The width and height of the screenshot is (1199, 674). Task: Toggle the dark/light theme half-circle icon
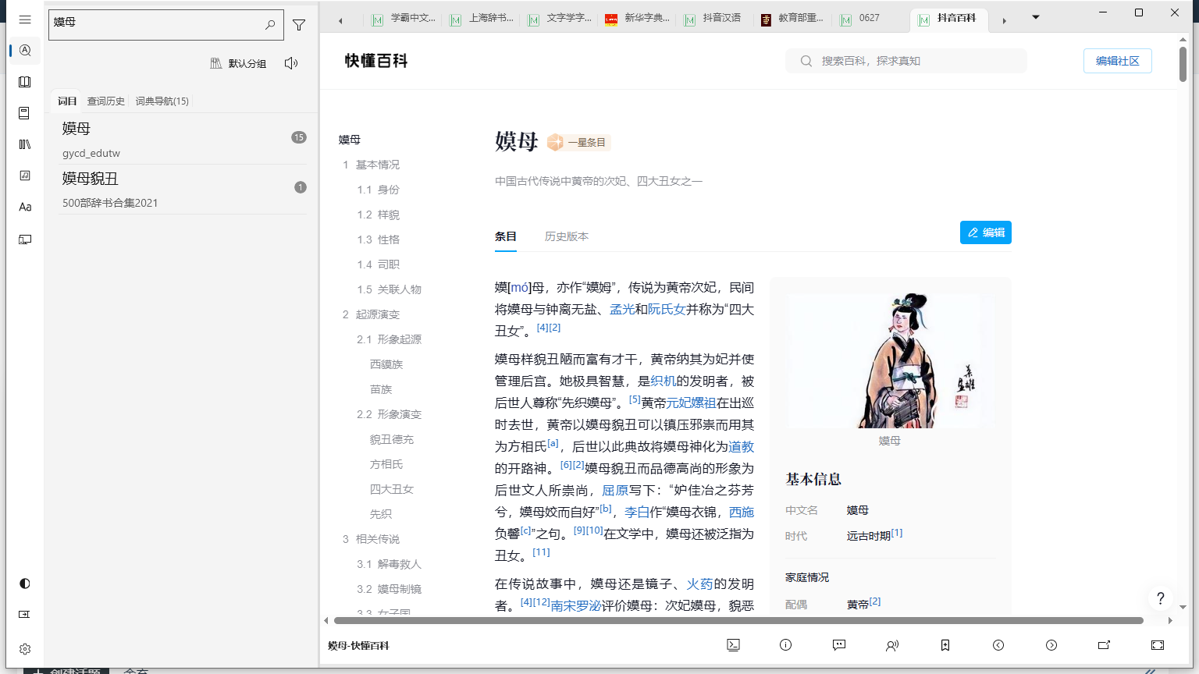pyautogui.click(x=25, y=584)
